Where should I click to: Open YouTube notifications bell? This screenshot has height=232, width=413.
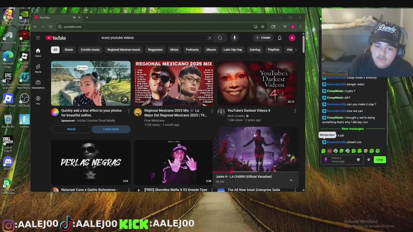coord(279,38)
